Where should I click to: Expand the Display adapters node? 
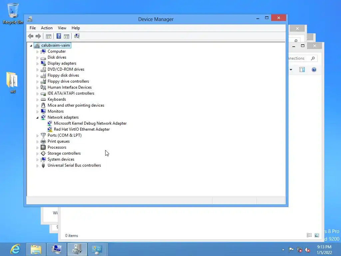pos(37,64)
